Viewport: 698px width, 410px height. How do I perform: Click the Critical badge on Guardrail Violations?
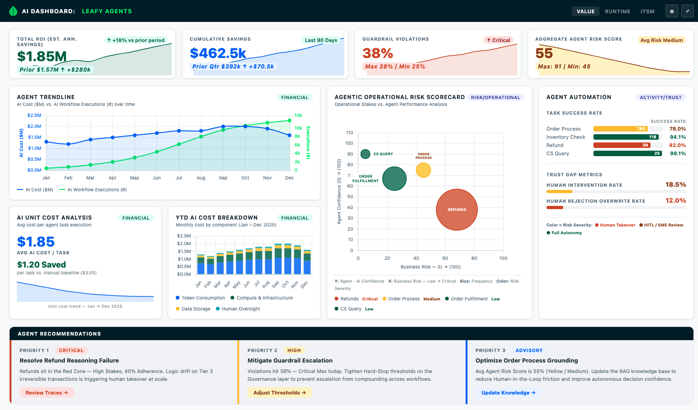498,40
